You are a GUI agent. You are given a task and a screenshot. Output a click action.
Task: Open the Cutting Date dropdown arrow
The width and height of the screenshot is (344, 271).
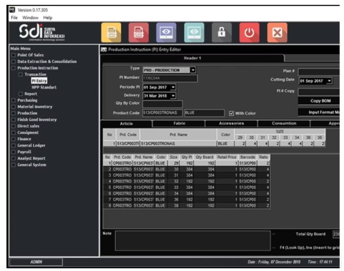point(329,81)
